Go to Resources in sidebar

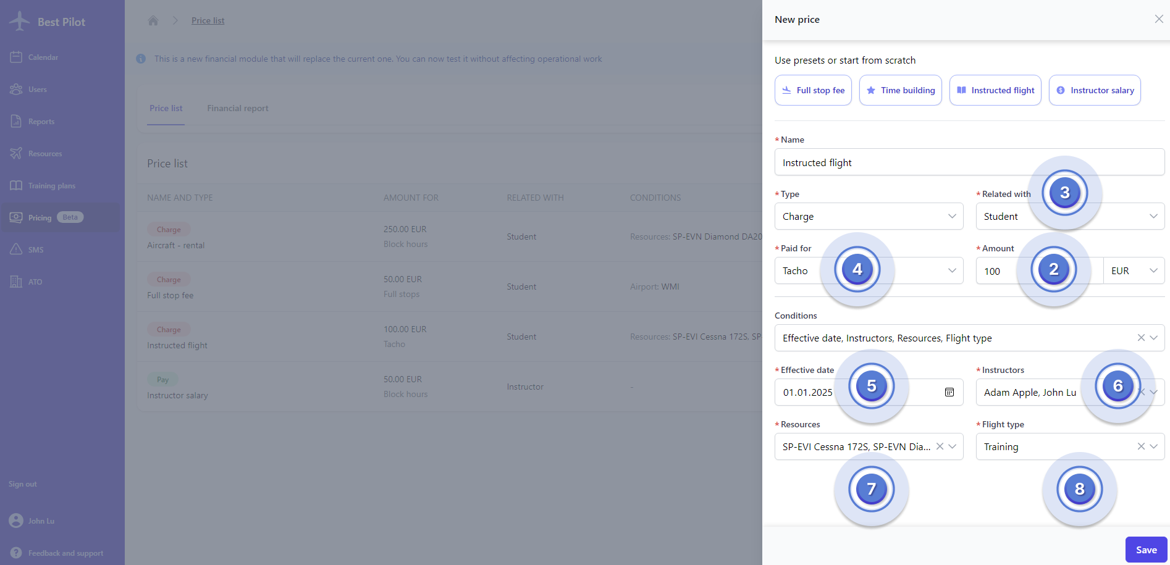pos(44,154)
